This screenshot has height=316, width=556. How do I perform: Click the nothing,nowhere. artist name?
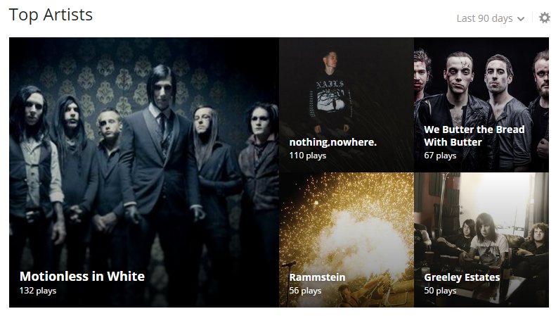tap(332, 142)
